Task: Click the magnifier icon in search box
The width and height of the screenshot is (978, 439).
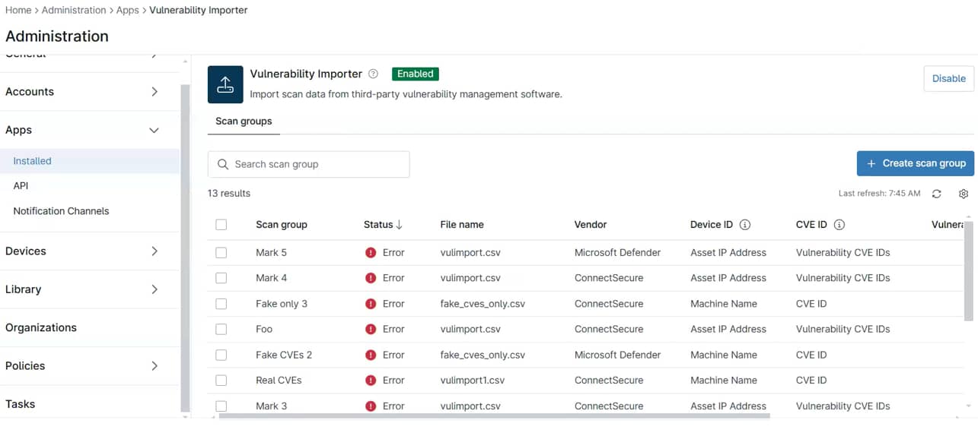Action: click(223, 164)
